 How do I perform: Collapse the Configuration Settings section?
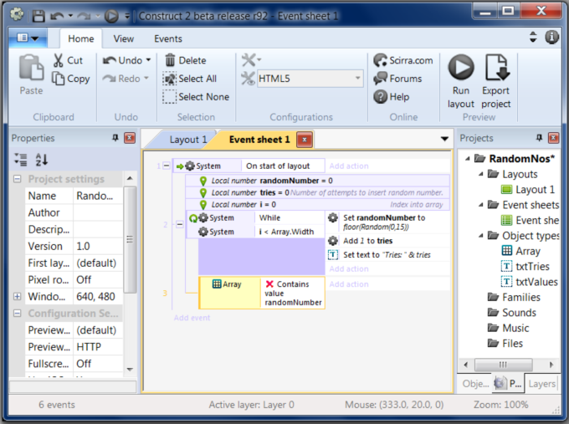[x=17, y=313]
